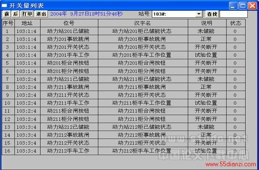Click the 查找 search button
The width and height of the screenshot is (259, 170).
(x=212, y=14)
